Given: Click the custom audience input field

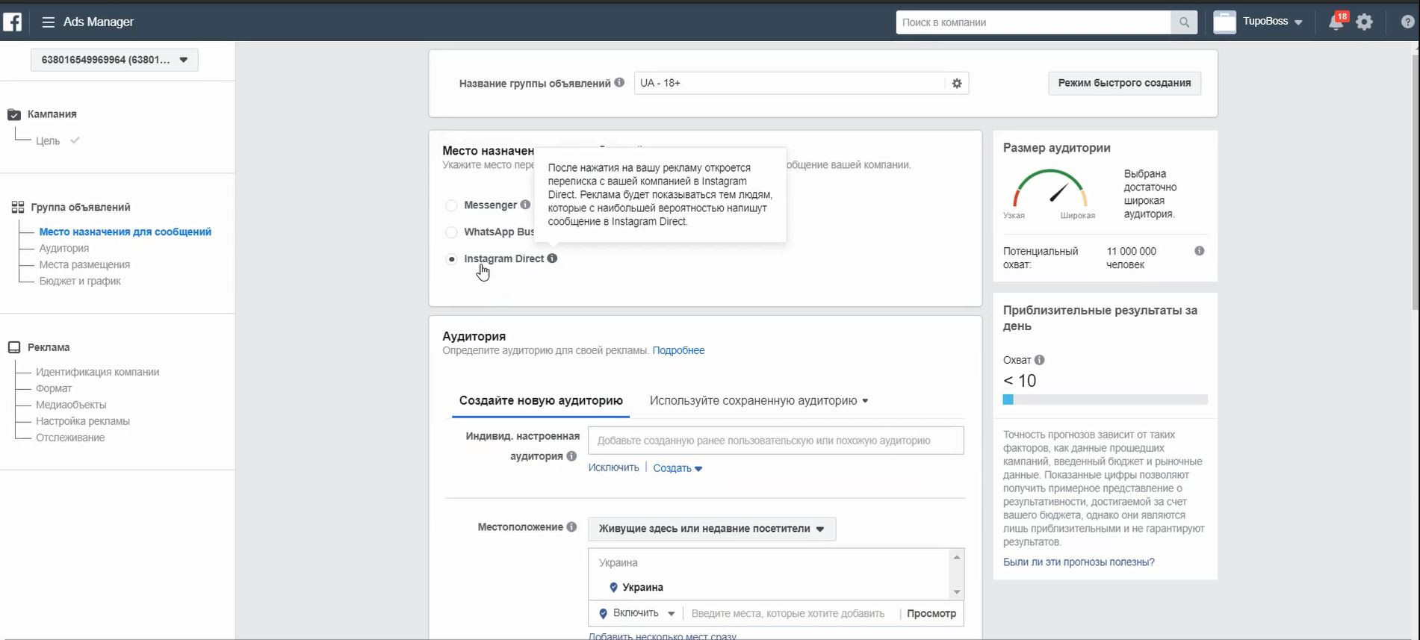Looking at the screenshot, I should (775, 441).
